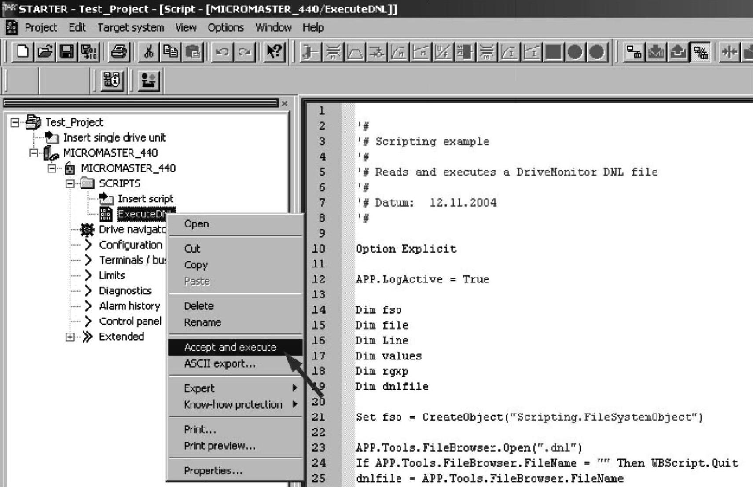
Task: Click the Copy toolbar icon
Action: coord(170,52)
